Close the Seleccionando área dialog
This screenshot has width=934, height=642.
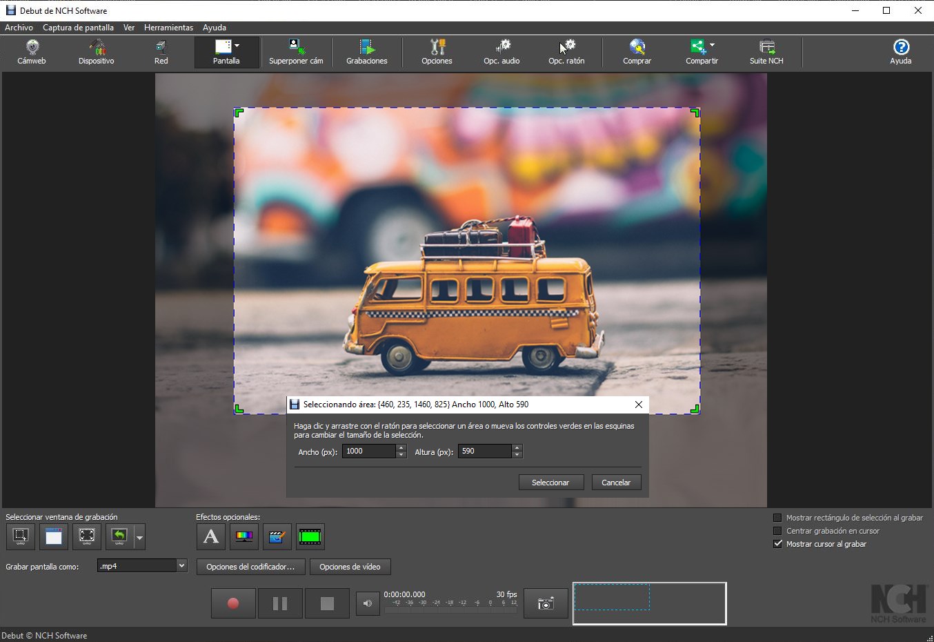click(639, 405)
